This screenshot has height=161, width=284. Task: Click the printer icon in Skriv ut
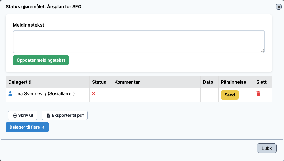pos(15,116)
